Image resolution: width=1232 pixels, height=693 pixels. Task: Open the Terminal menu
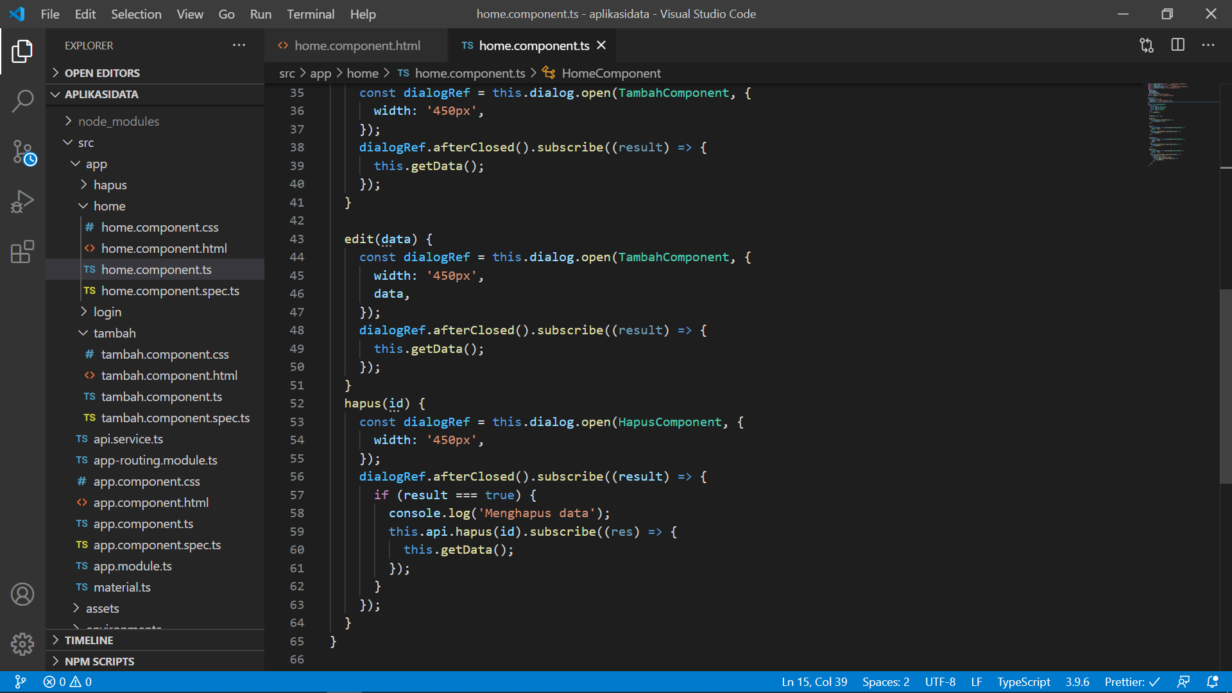[310, 14]
